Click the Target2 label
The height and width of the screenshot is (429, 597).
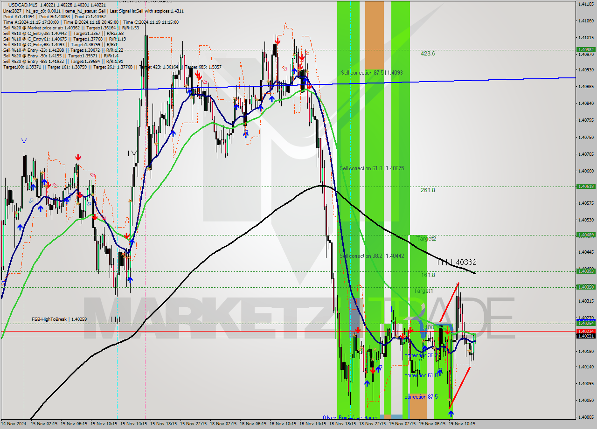click(x=426, y=239)
